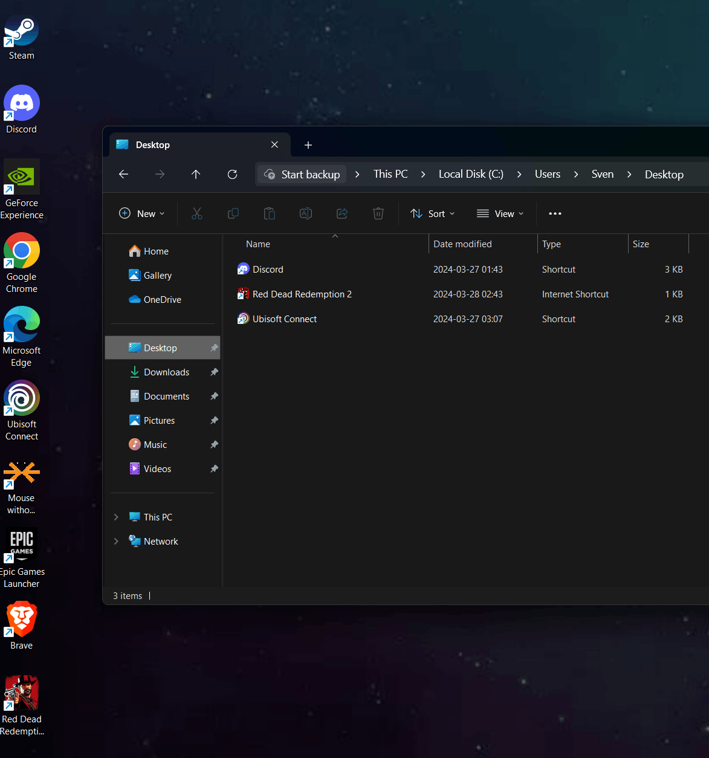This screenshot has width=709, height=758.
Task: Open OneDrive in navigation pane
Action: click(162, 300)
